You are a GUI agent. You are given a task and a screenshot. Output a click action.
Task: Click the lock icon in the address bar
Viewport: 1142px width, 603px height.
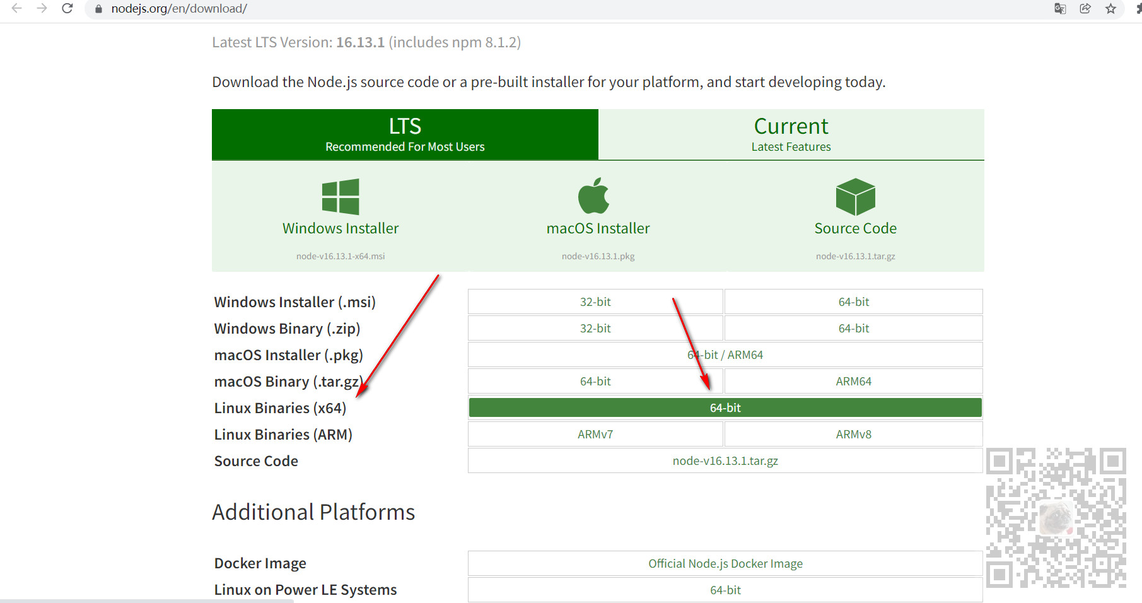coord(98,9)
